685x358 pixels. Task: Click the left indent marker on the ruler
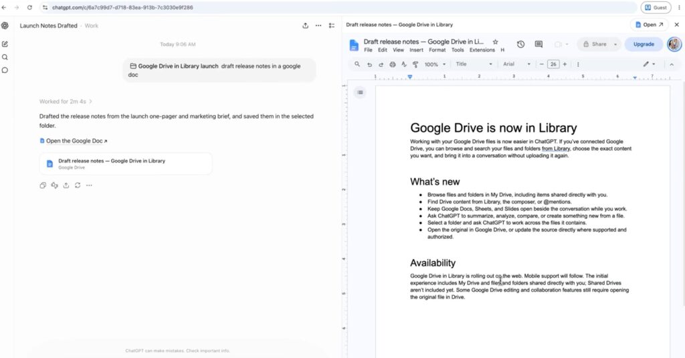410,77
